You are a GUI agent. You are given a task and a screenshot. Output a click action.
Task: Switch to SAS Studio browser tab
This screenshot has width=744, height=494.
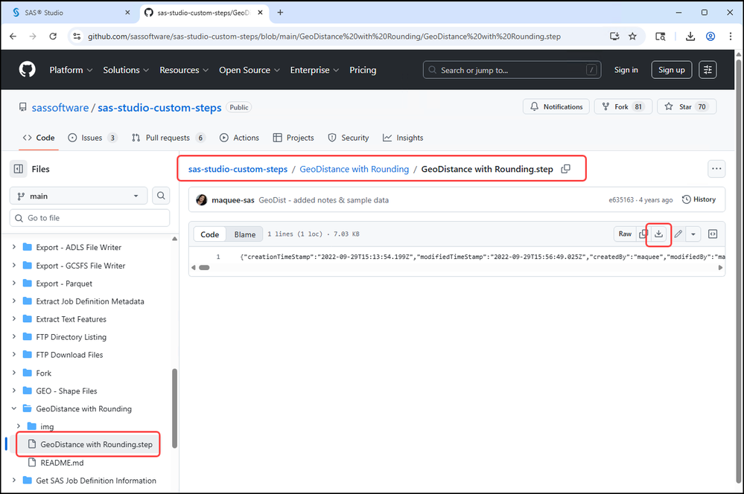pos(71,13)
